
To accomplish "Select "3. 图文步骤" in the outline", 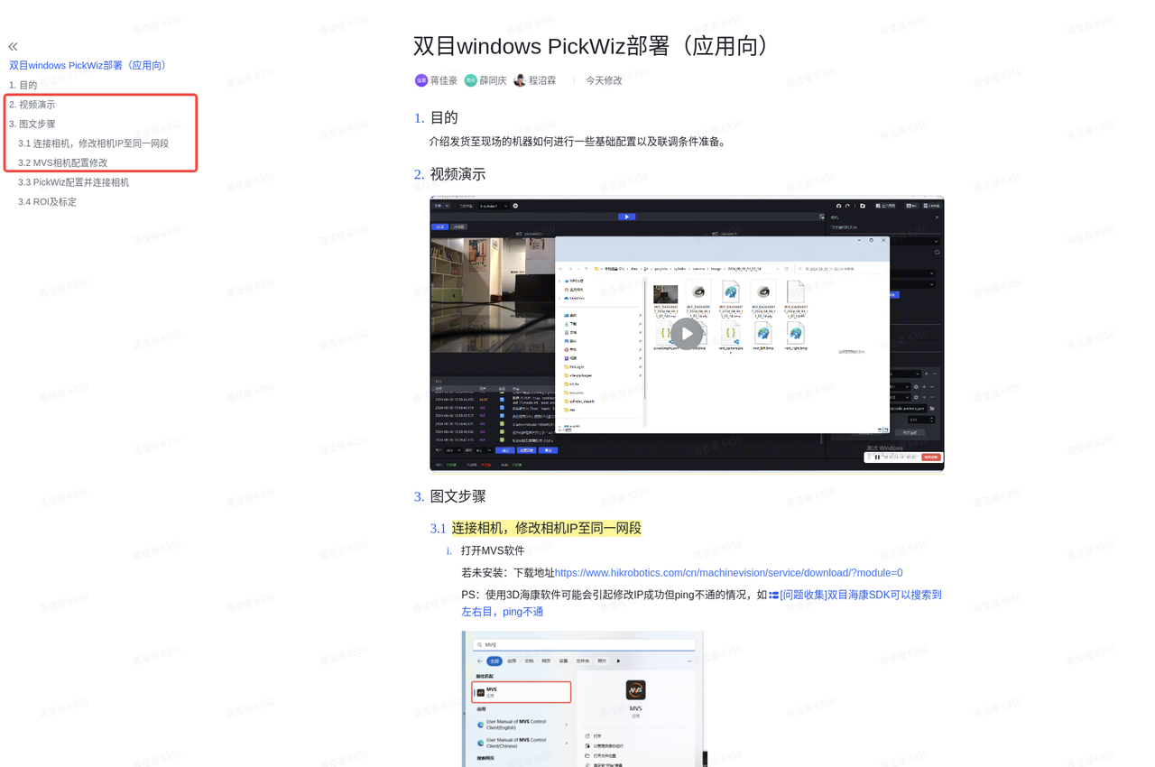I will [x=32, y=124].
